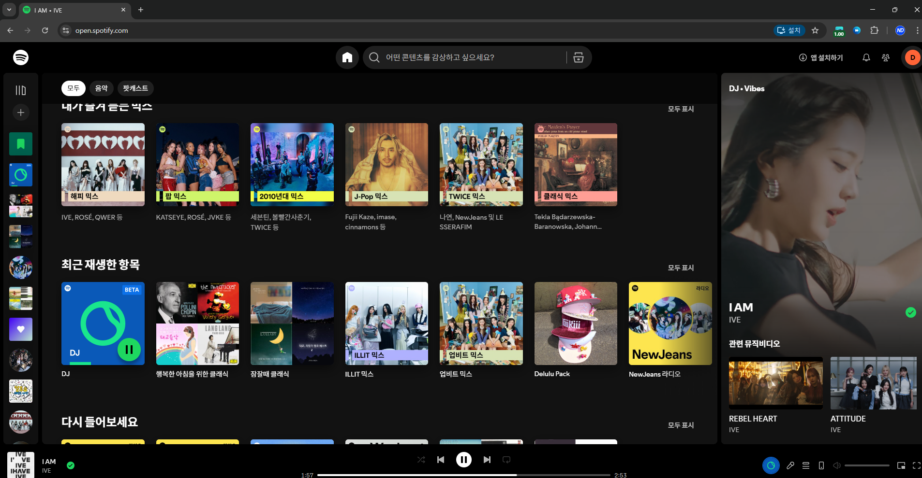This screenshot has width=922, height=478.
Task: Open Your Episodes bookmark in sidebar
Action: coord(21,144)
